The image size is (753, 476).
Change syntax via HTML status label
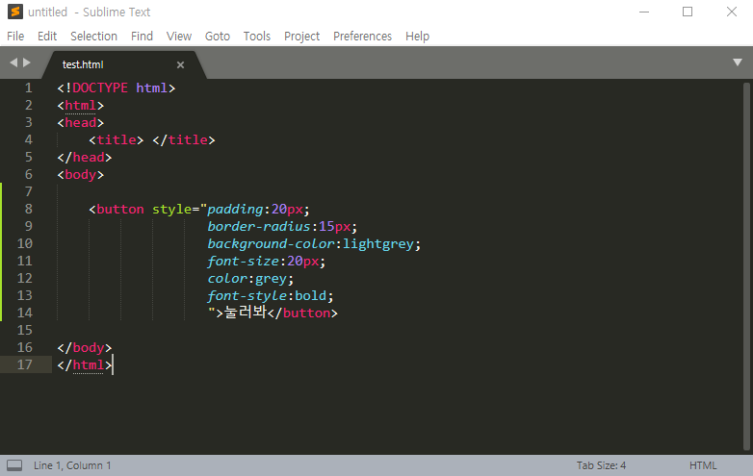tap(703, 465)
